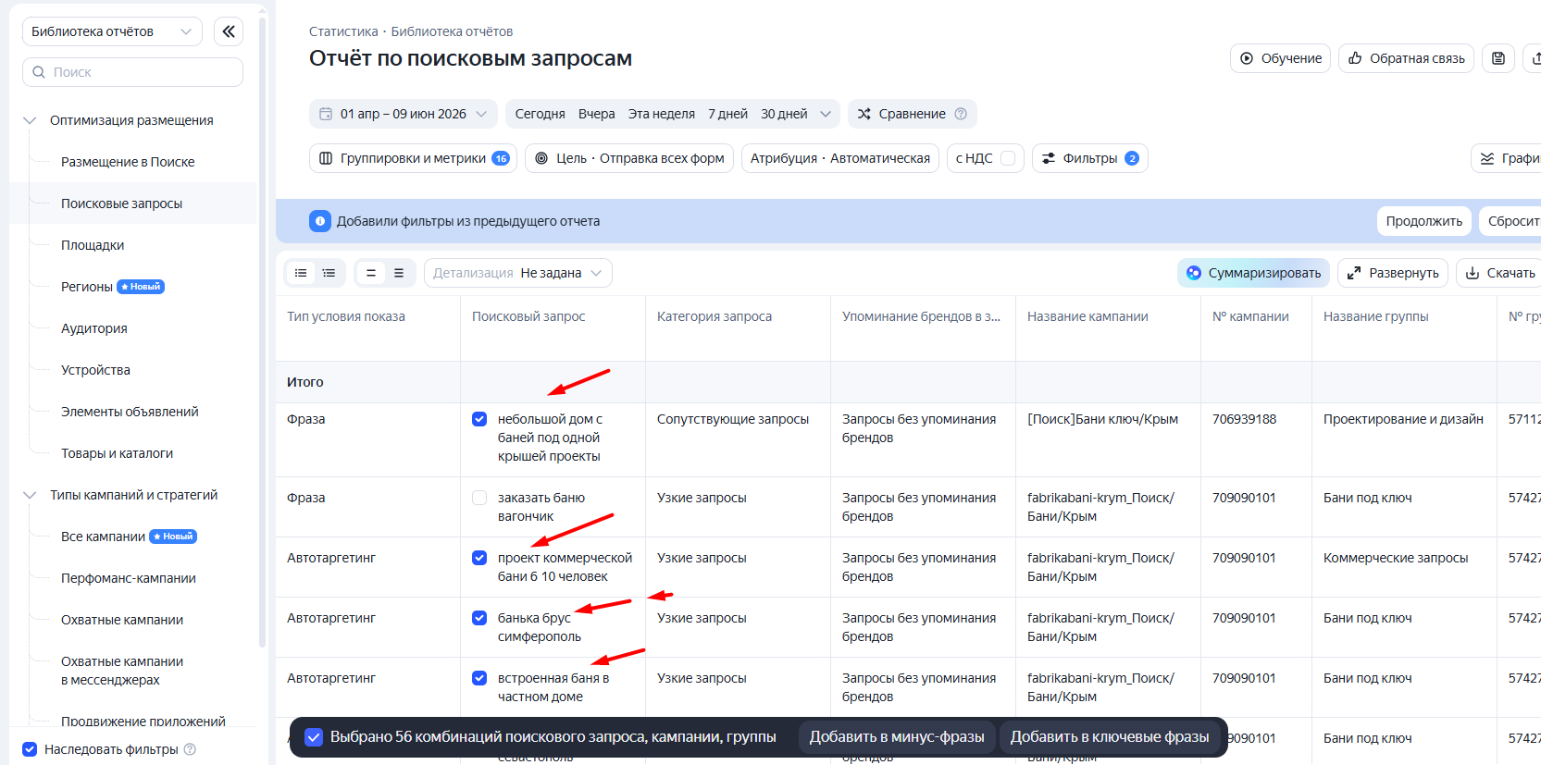Click Скачать download button
The width and height of the screenshot is (1541, 765).
pos(1500,273)
